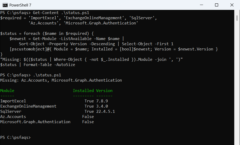
Task: Click the '$required' variable on line two
Action: 11,18
